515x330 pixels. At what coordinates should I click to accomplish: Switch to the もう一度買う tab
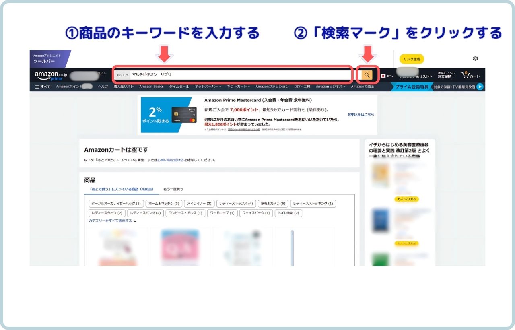(x=173, y=189)
